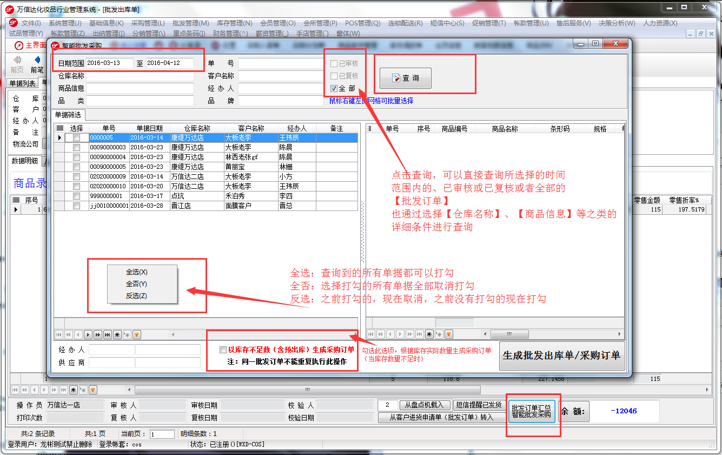Click left grid column chooser icon
The width and height of the screenshot is (722, 455).
coord(59,128)
